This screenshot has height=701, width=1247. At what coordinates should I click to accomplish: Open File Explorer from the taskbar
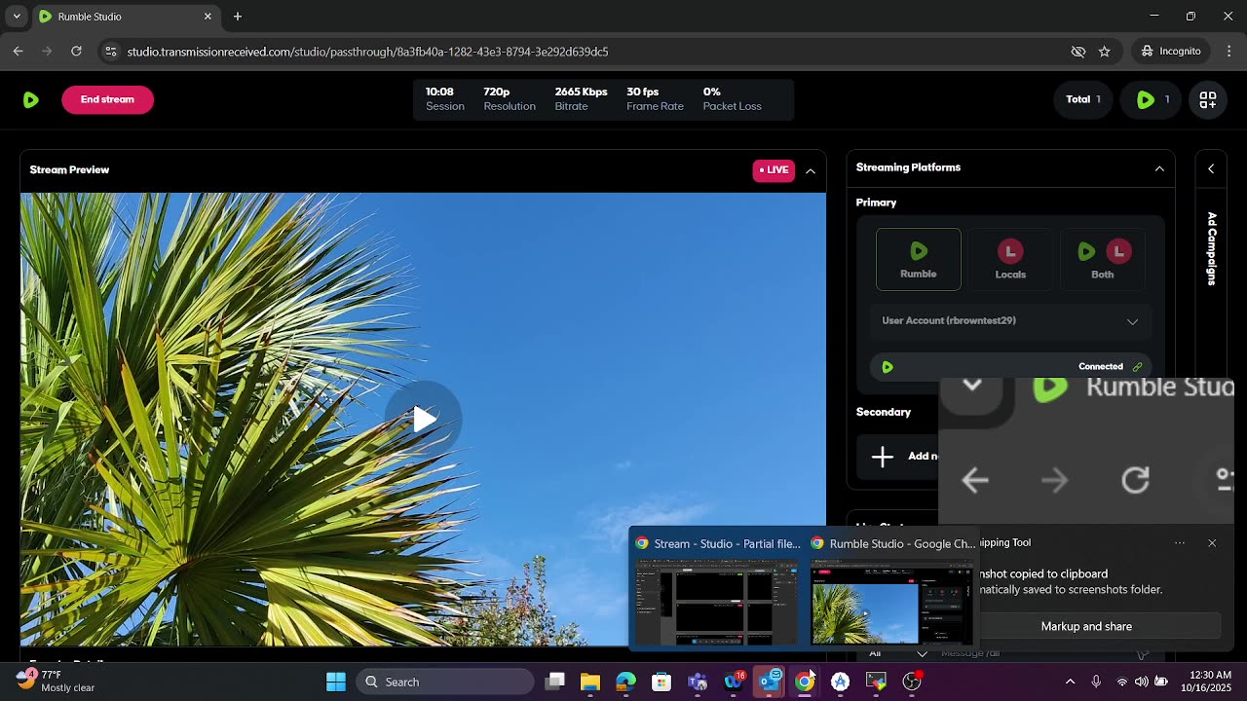pos(590,682)
